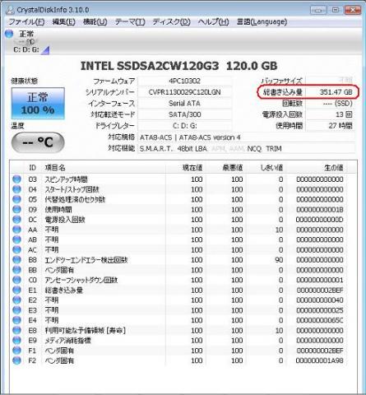Click the 最悪値 column header

(233, 167)
